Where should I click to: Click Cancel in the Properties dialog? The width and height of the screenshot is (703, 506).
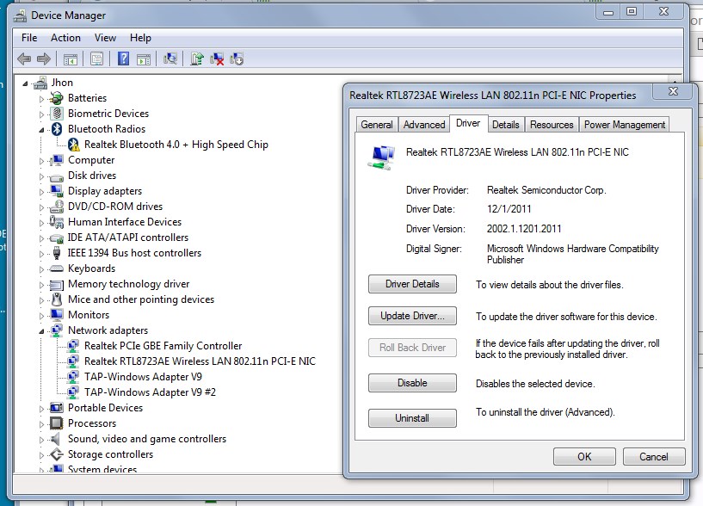654,457
